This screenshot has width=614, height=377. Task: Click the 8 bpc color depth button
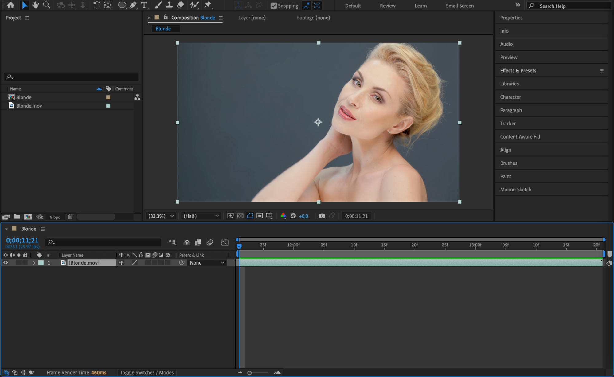pyautogui.click(x=55, y=217)
